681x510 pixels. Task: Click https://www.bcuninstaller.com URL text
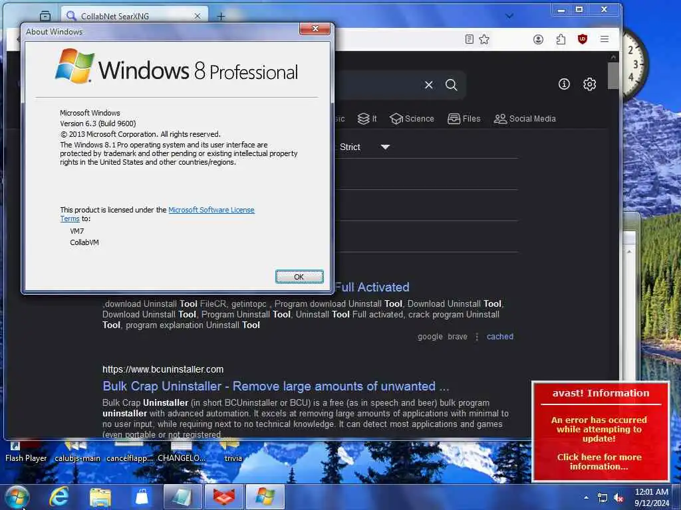pyautogui.click(x=163, y=369)
